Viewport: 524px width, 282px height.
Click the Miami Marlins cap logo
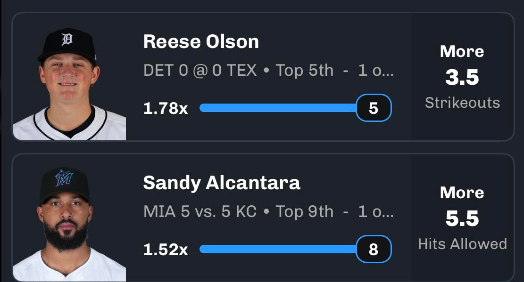(x=64, y=177)
